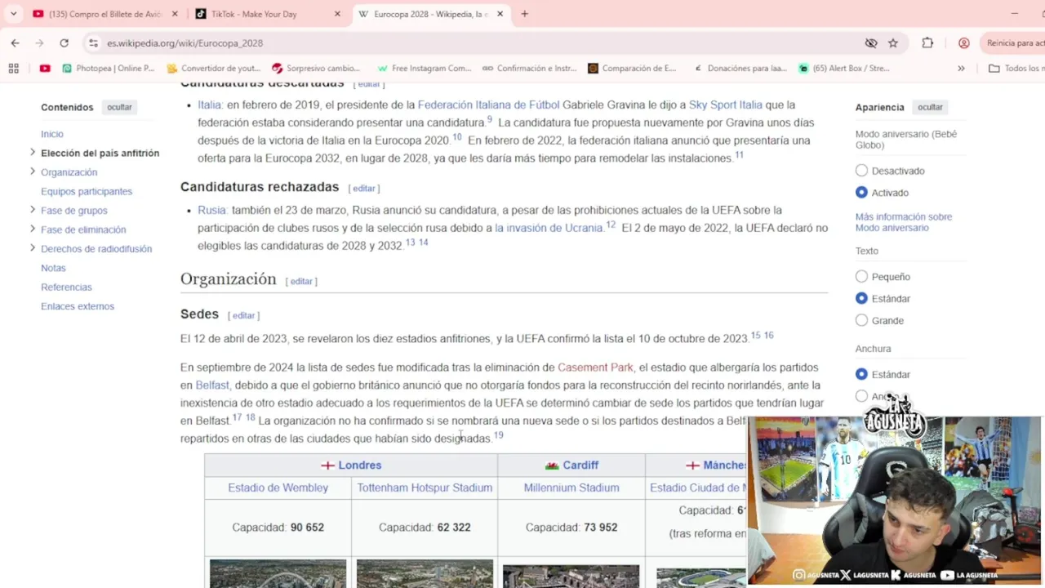The height and width of the screenshot is (588, 1045).
Task: Open Más información sobre Modo aniversario link
Action: 904,222
